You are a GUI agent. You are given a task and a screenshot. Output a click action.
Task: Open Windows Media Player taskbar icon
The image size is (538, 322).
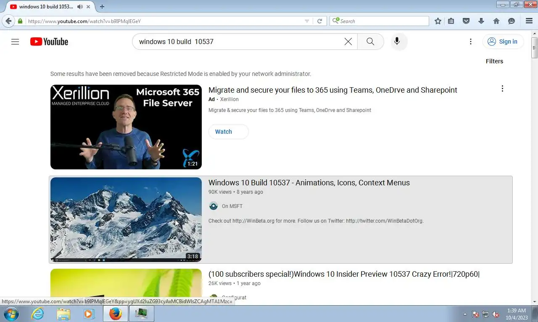[89, 314]
